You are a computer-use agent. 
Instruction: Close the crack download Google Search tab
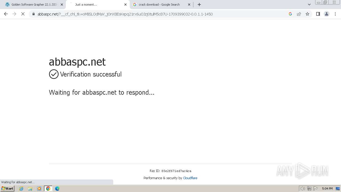point(189,5)
